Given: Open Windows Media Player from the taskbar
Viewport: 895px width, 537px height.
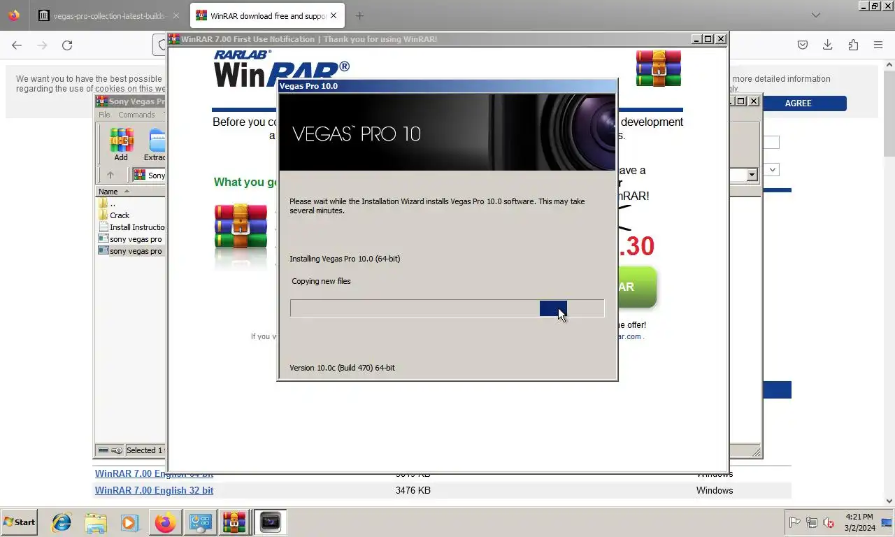Looking at the screenshot, I should [129, 522].
